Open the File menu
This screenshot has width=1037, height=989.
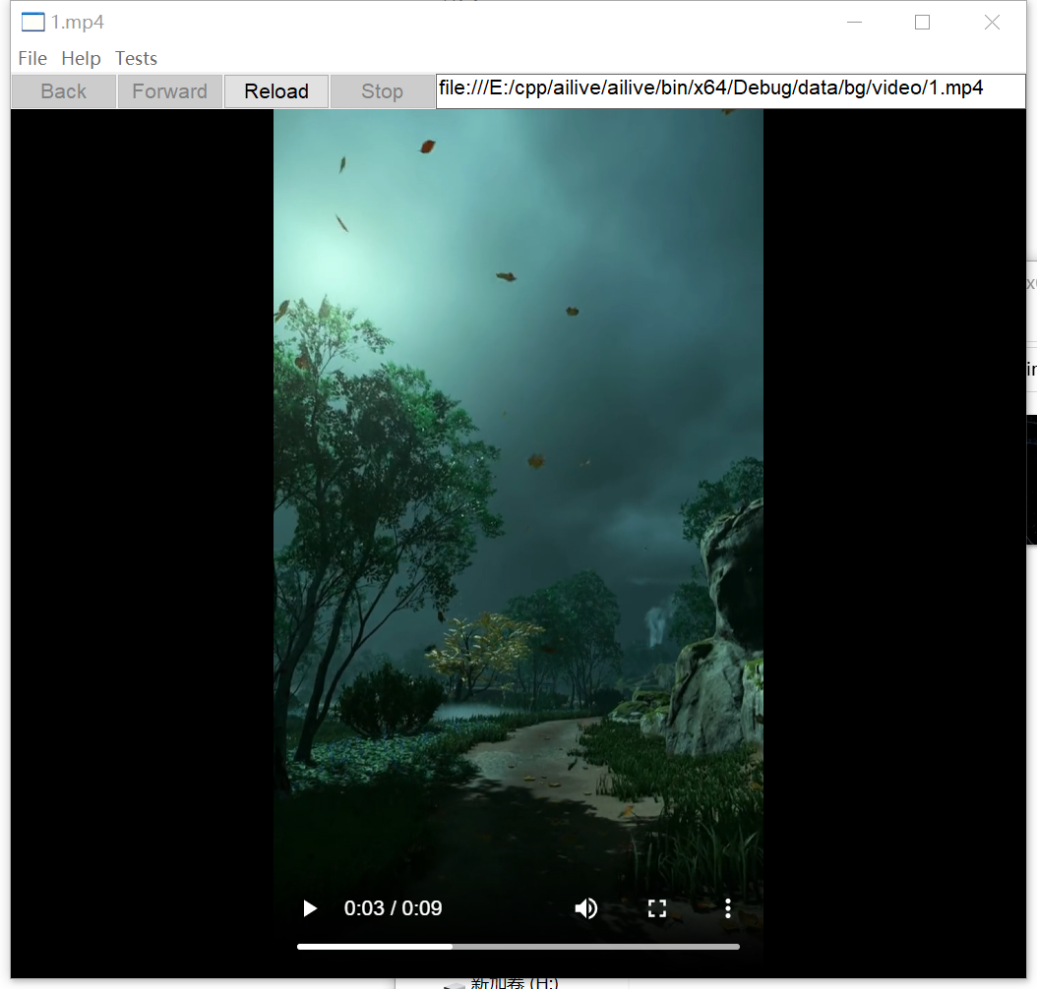[32, 58]
